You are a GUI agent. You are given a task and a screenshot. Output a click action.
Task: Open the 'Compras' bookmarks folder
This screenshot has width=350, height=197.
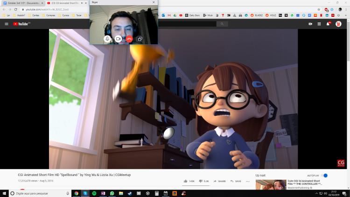tap(49, 15)
